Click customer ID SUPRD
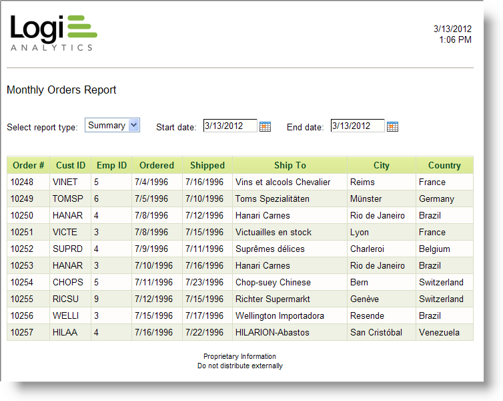503x401 pixels. 67,249
